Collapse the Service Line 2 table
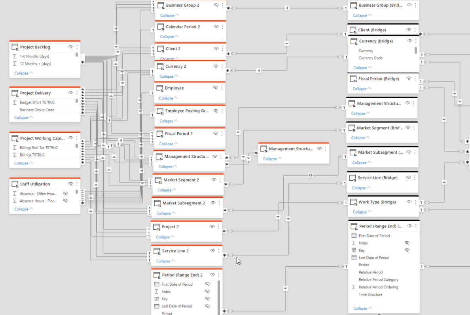The image size is (470, 315). click(x=166, y=261)
